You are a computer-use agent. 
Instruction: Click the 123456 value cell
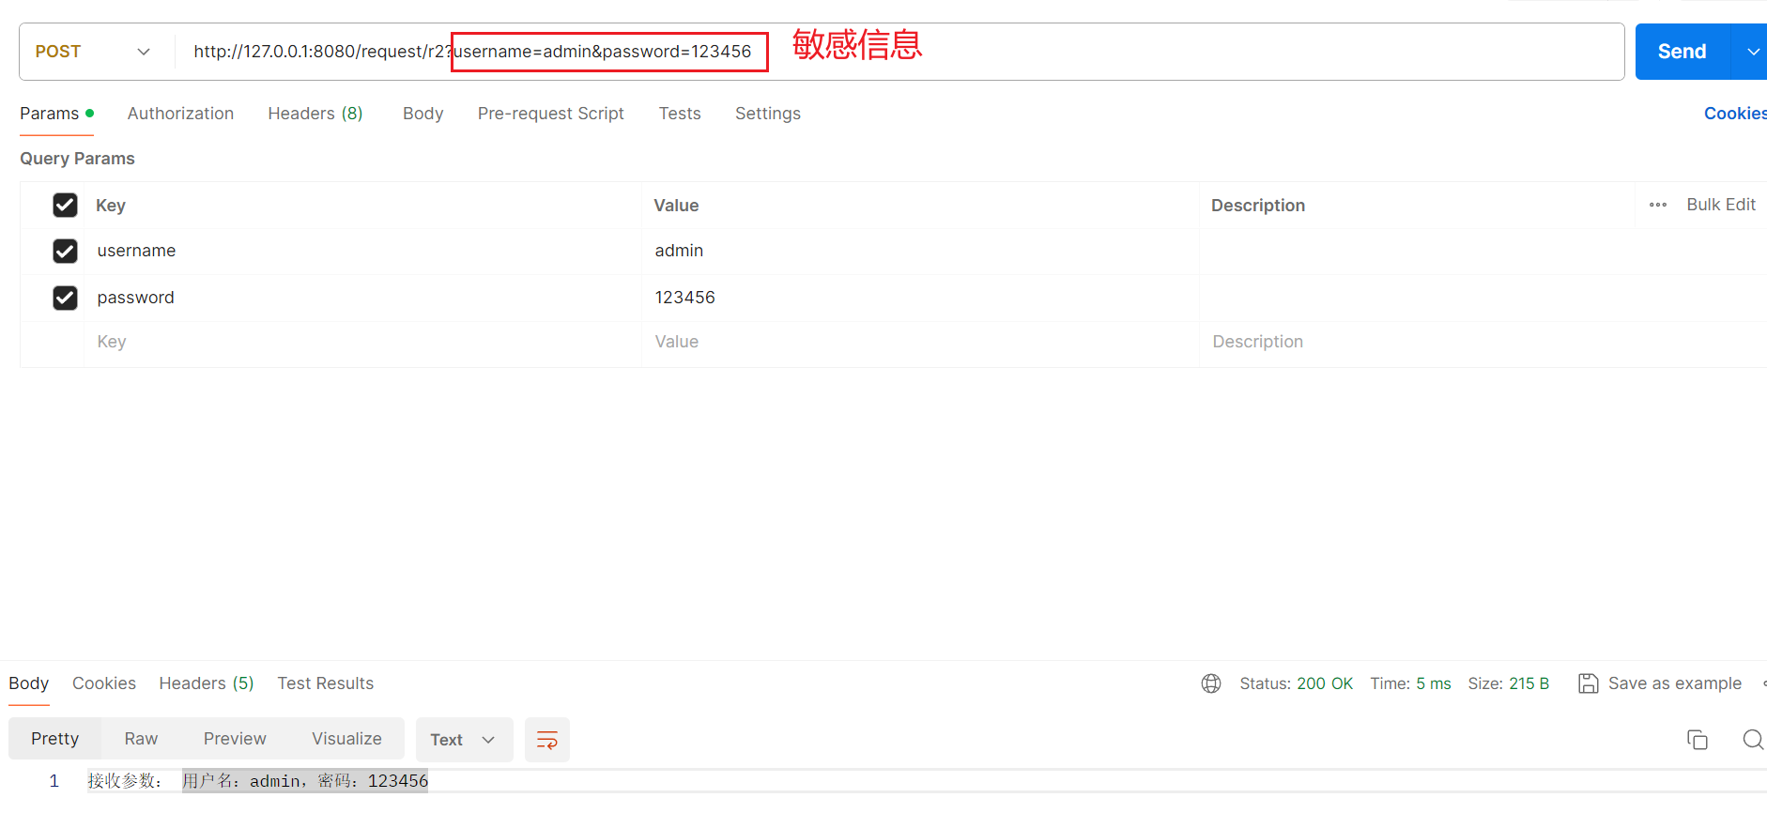pos(920,298)
